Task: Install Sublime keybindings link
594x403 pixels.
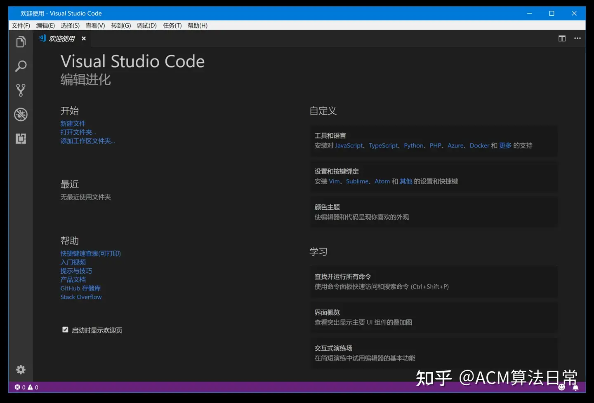Action: [x=357, y=181]
